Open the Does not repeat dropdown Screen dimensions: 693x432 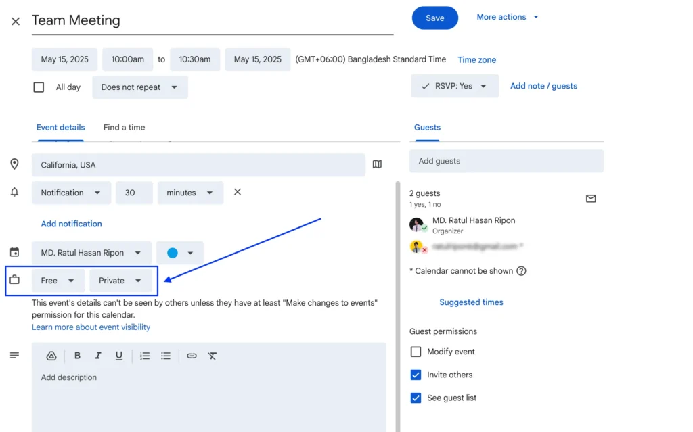(x=139, y=87)
